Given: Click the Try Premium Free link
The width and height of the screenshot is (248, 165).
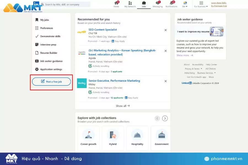Looking at the screenshot, I should pyautogui.click(x=219, y=6).
